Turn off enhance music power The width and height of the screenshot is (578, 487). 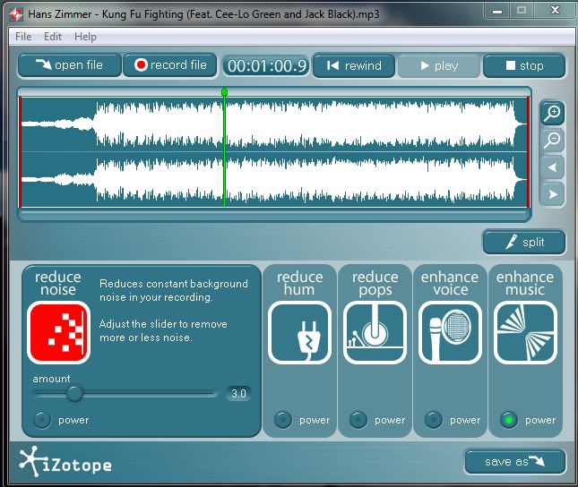coord(509,420)
